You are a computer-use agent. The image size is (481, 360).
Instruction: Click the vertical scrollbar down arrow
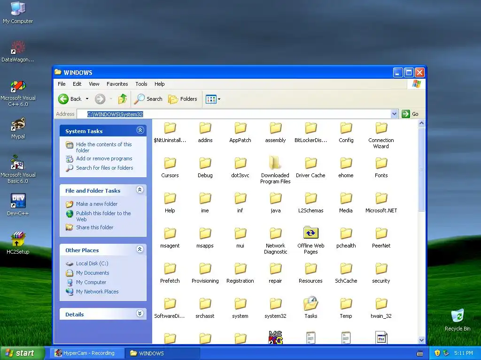[421, 340]
